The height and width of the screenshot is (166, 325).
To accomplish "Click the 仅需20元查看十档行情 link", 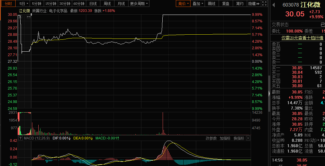I will click(x=302, y=38).
